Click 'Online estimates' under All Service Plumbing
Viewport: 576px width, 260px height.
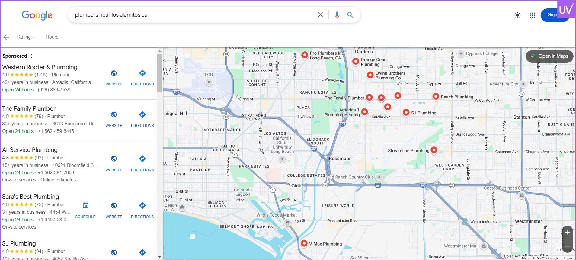(58, 180)
